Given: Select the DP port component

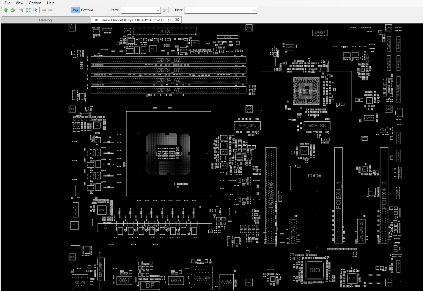Looking at the screenshot, I should point(150,285).
